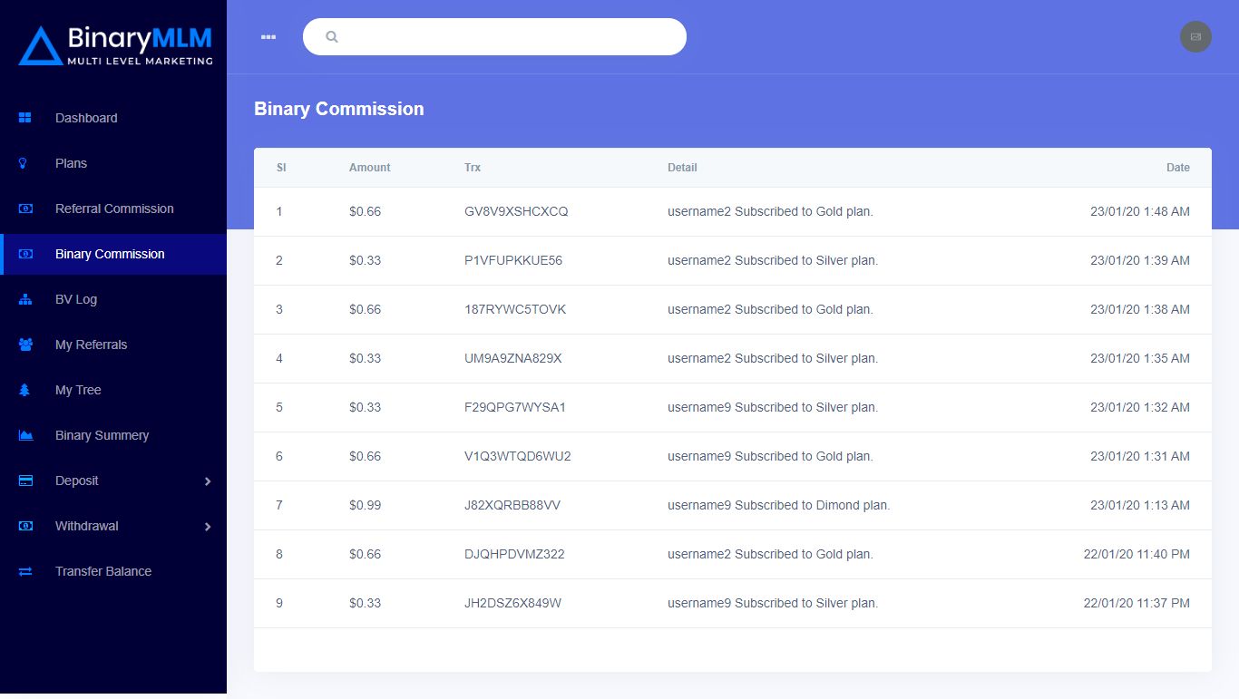Select transaction ID 187RYWC5TOVK
1239x699 pixels.
tap(515, 309)
